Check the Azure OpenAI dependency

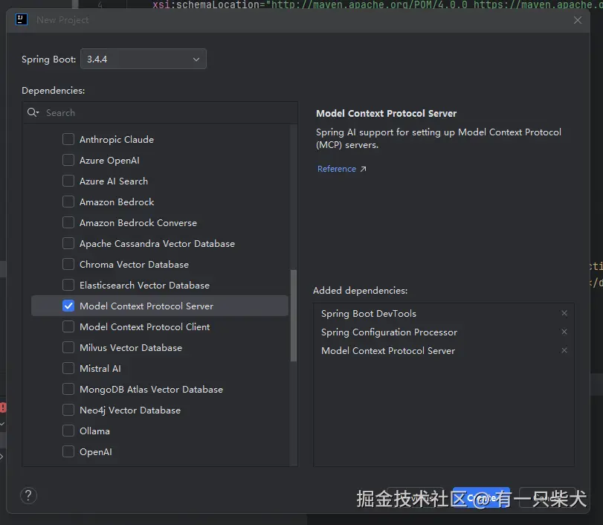pos(68,160)
